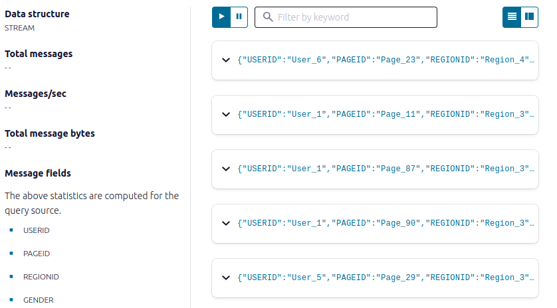
Task: Select the Page_29 message JSON text
Action: pyautogui.click(x=386, y=277)
